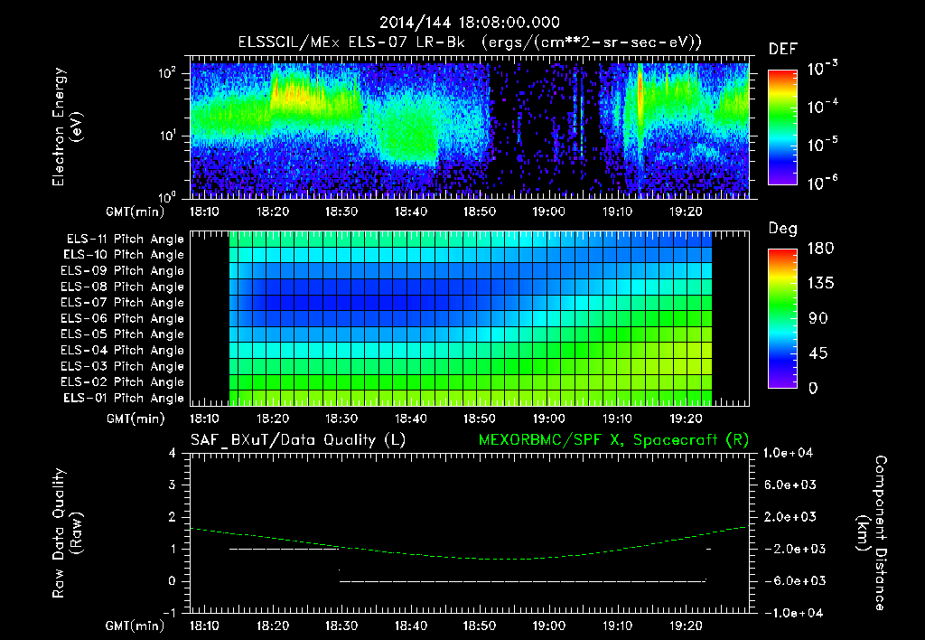This screenshot has height=640, width=925.
Task: Click the 10^-3 value on DEF scale
Action: pos(822,67)
